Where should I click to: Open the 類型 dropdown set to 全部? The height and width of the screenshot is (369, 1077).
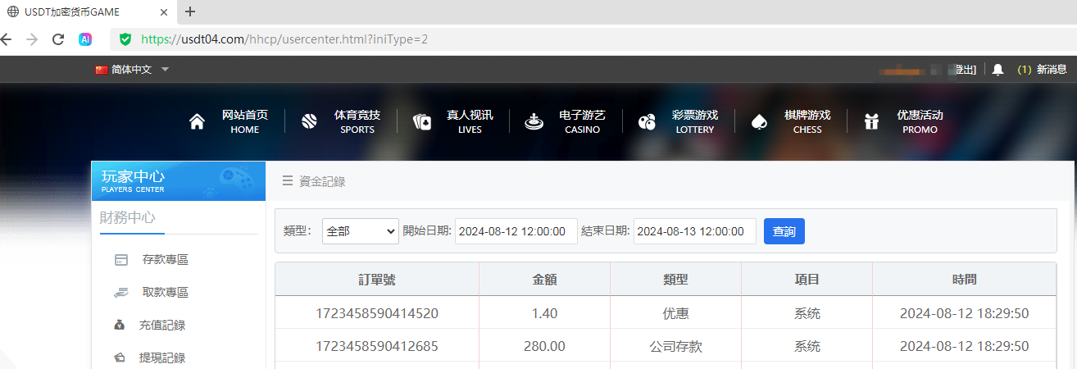tap(361, 231)
